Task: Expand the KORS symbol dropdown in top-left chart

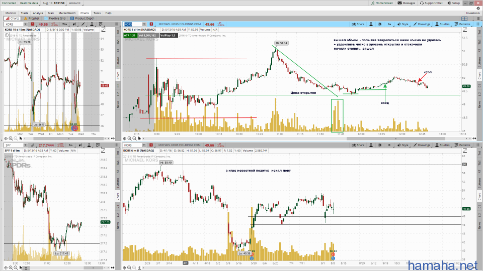Action: [x=25, y=24]
